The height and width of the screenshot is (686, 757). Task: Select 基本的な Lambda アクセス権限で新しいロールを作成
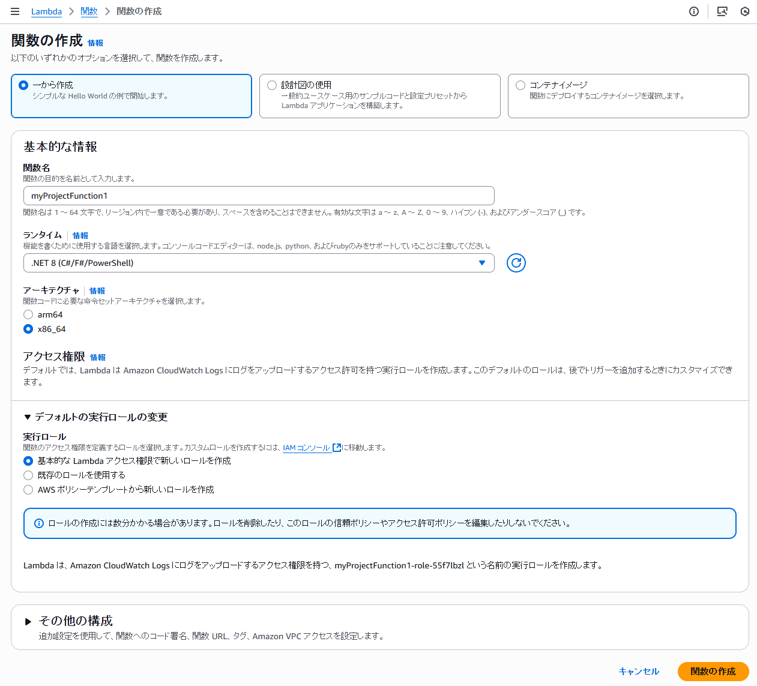click(28, 461)
